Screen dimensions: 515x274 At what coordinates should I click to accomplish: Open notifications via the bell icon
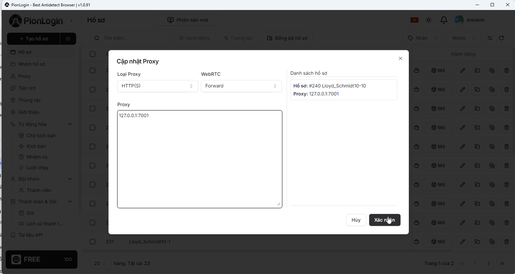pos(444,20)
